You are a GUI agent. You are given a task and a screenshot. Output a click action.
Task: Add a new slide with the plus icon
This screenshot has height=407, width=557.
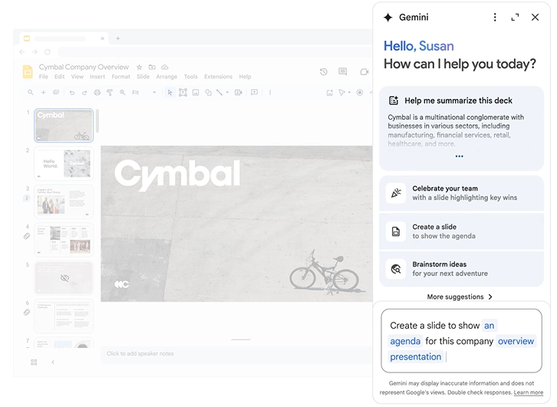[x=43, y=92]
